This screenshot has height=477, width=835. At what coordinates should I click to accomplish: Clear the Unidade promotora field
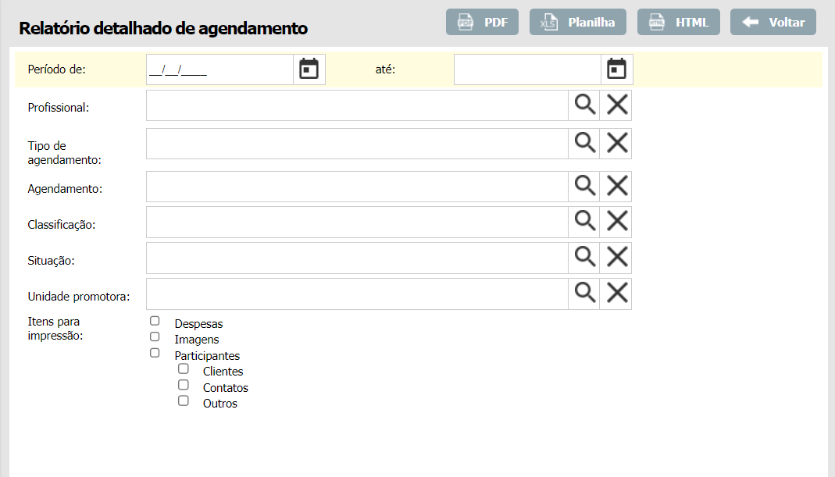point(617,294)
